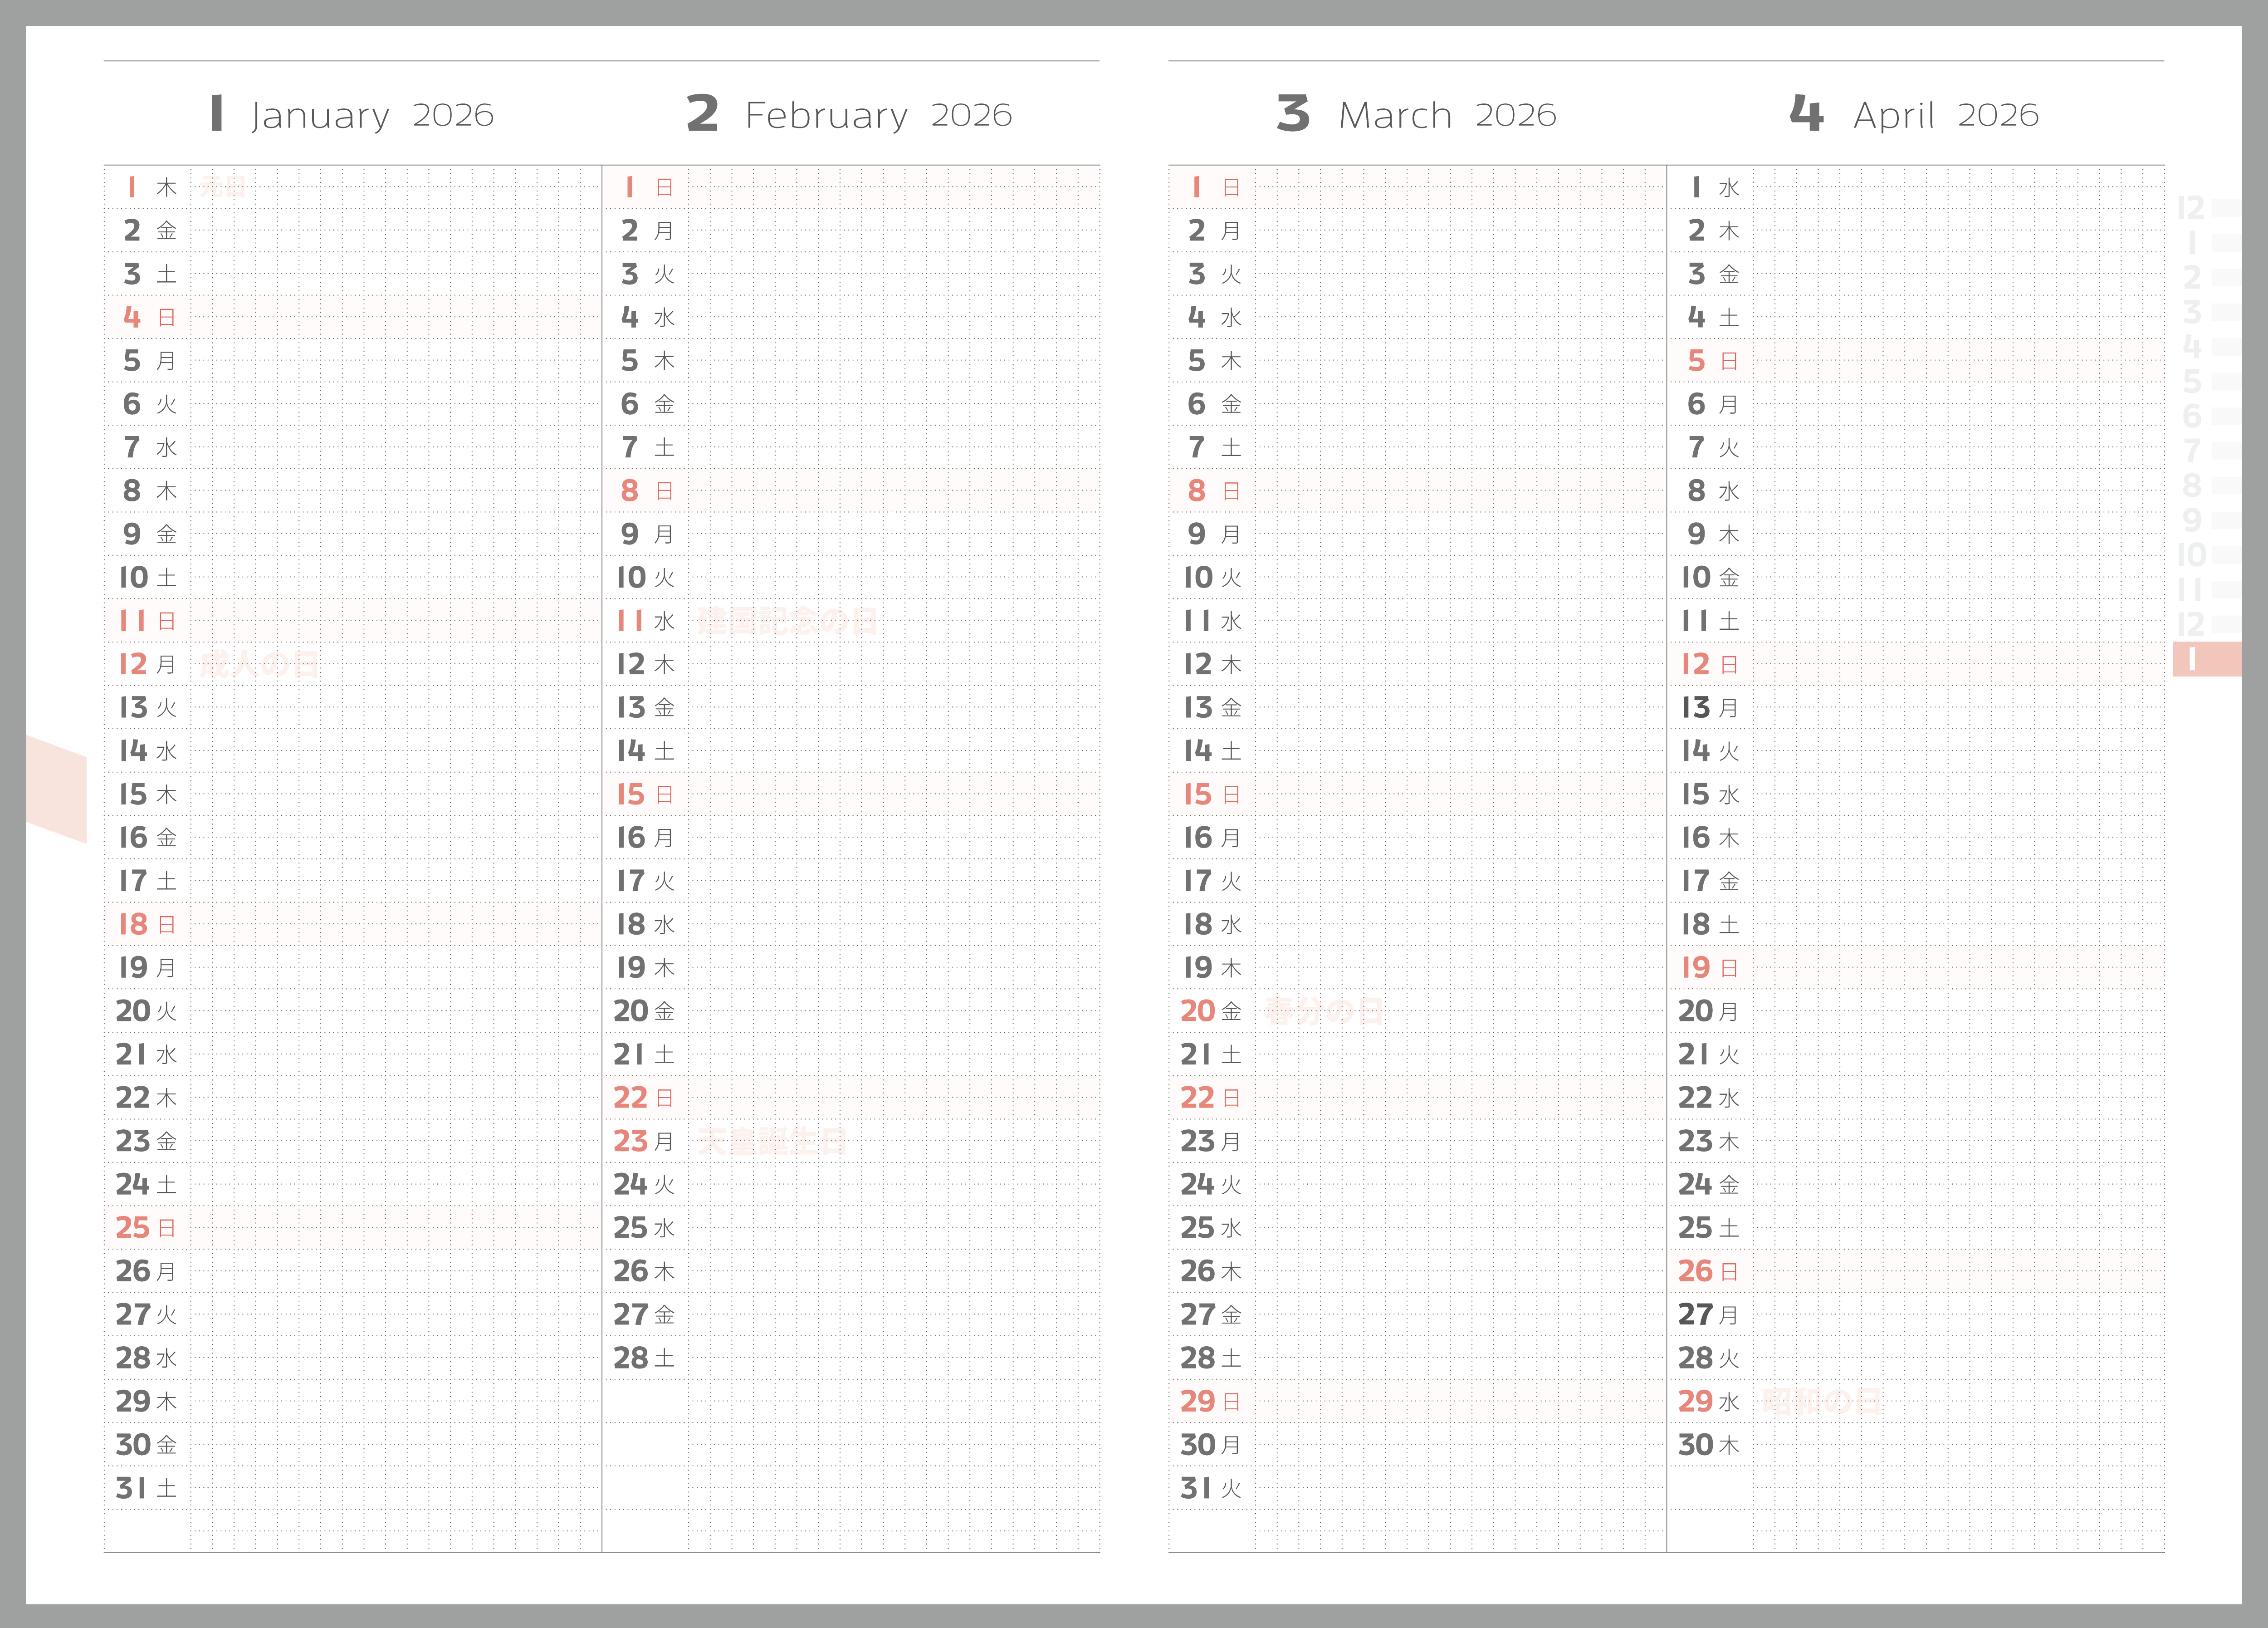The image size is (2268, 1628).
Task: Select the March 2026 month heading
Action: [x=1416, y=114]
